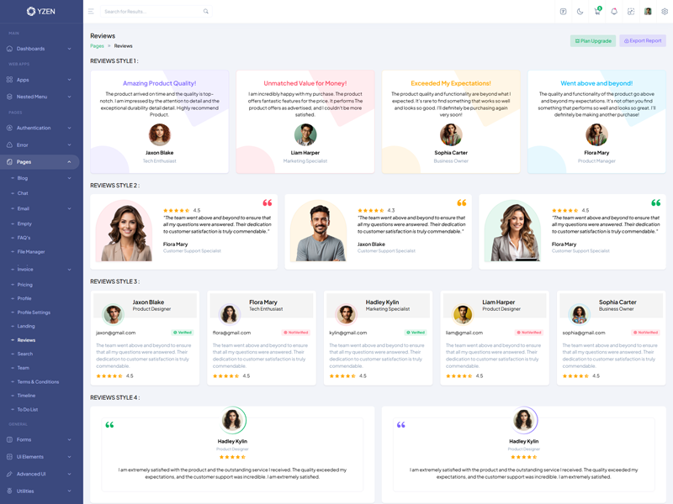Expand the Dashboards sidebar menu
The width and height of the screenshot is (673, 504).
(x=40, y=49)
